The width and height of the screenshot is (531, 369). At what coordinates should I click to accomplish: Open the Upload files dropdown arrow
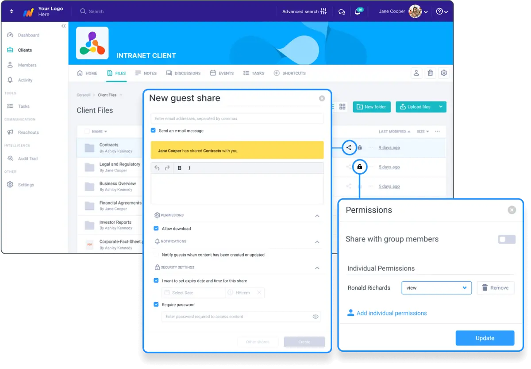441,107
